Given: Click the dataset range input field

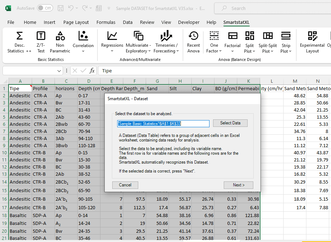Looking at the screenshot, I should (x=164, y=124).
